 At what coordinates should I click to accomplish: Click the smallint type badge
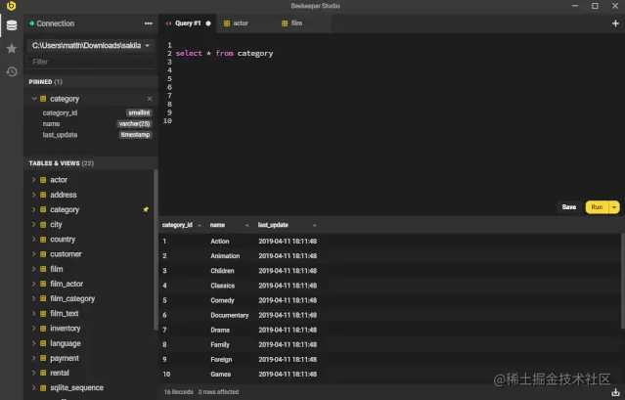[x=139, y=113]
